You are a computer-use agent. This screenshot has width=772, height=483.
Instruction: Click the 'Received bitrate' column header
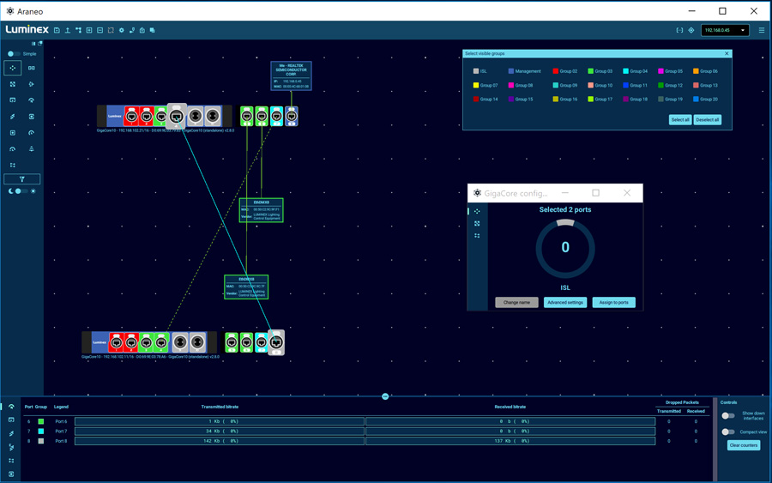510,407
